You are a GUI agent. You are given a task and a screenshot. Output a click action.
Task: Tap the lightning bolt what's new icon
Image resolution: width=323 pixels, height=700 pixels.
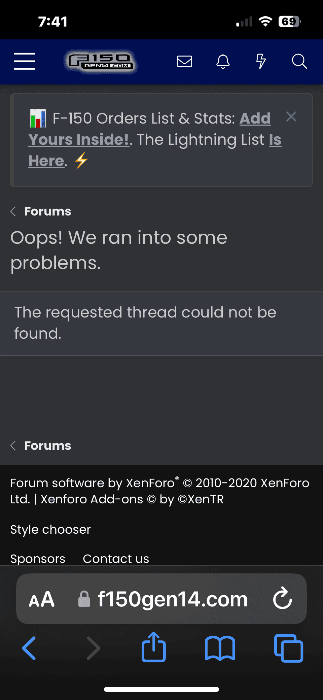(x=261, y=61)
